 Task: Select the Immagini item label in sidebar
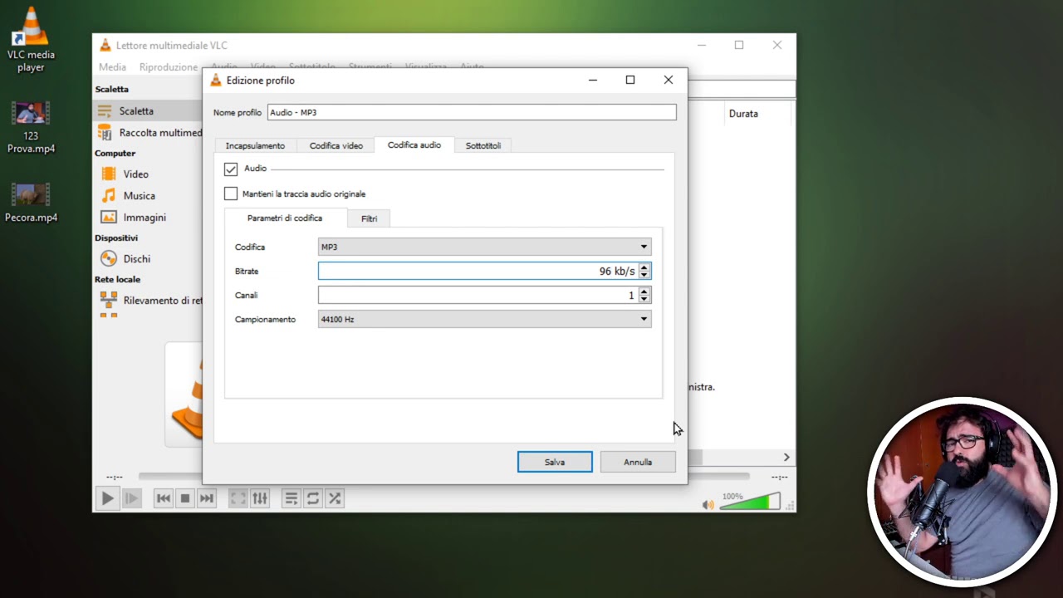click(x=145, y=218)
